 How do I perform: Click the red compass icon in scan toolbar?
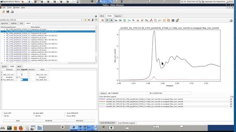(x=151, y=21)
